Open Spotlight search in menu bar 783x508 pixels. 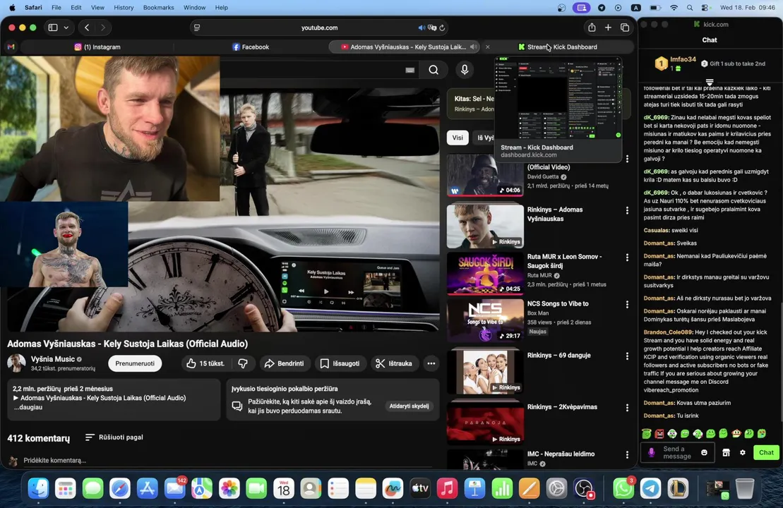(690, 8)
